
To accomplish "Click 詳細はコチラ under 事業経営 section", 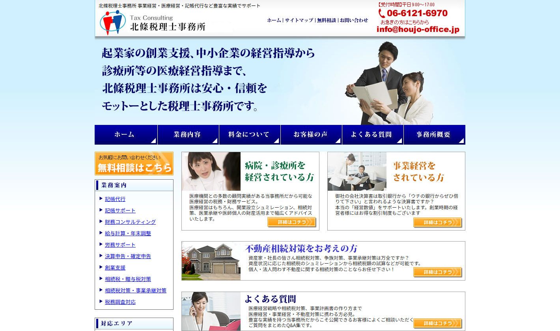I will tap(437, 223).
